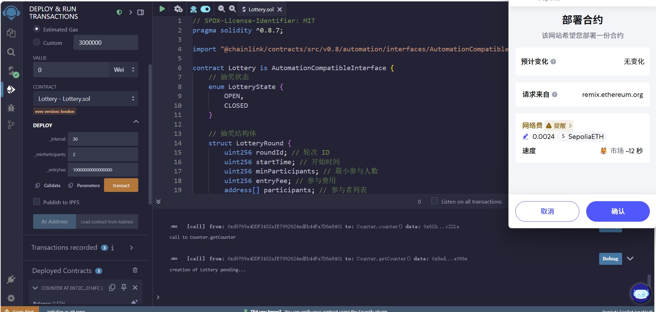The height and width of the screenshot is (312, 656).
Task: Zoom in the editor font
Action: (232, 9)
